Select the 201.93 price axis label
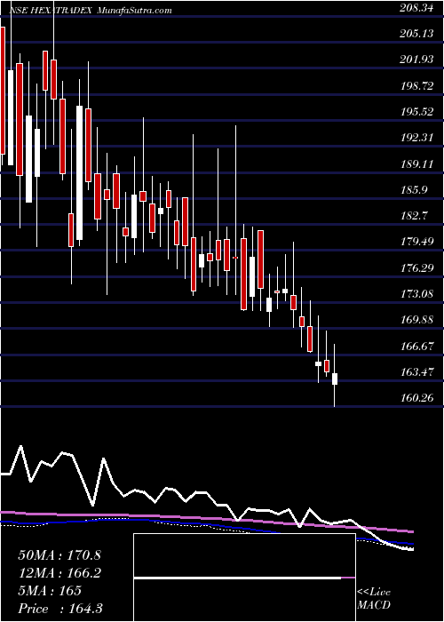The image size is (444, 622). pyautogui.click(x=416, y=60)
